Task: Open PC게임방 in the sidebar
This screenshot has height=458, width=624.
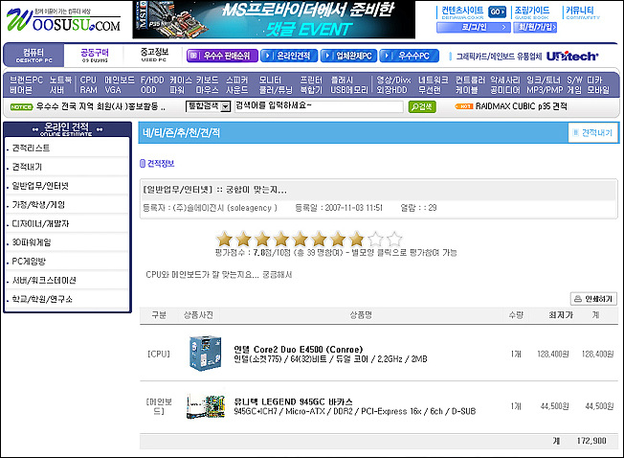Action: pyautogui.click(x=29, y=262)
